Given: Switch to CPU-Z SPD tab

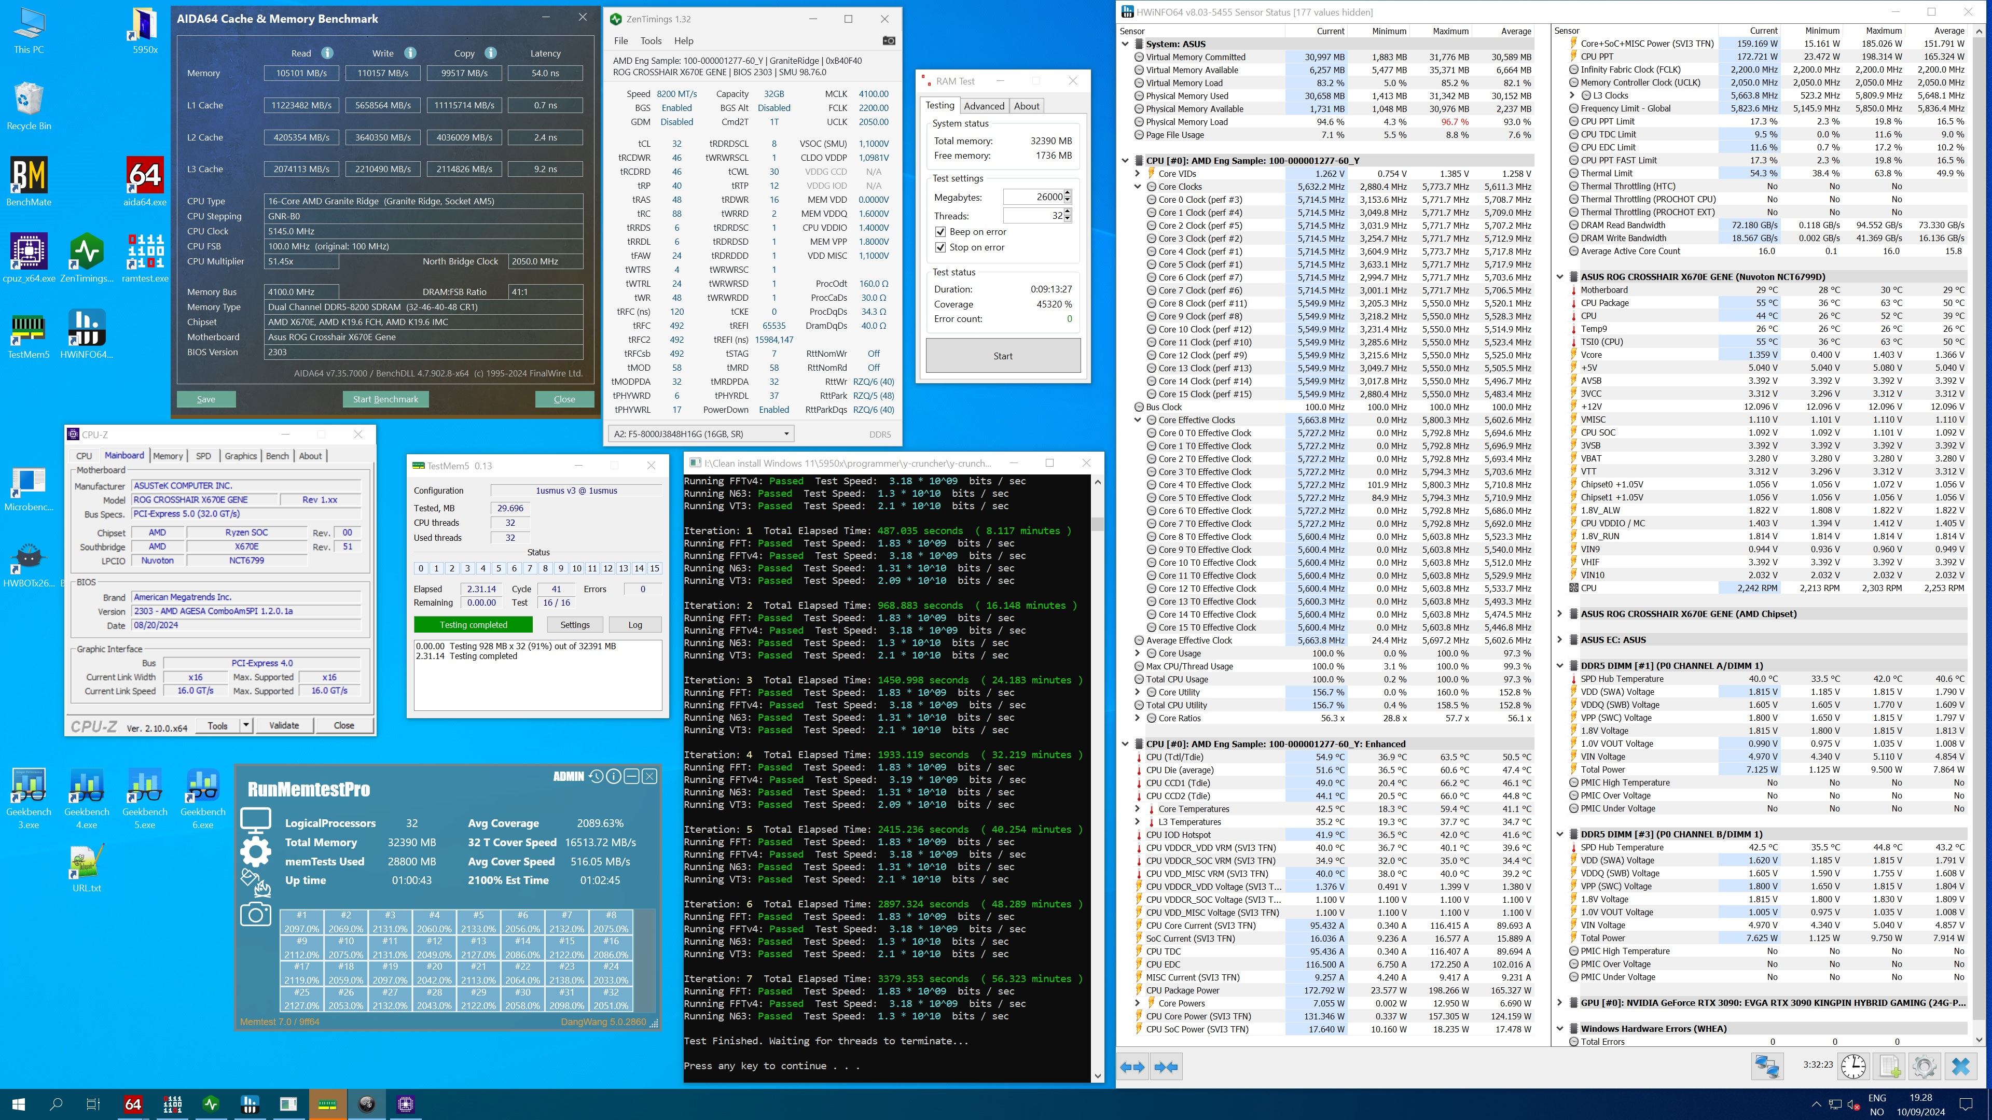Looking at the screenshot, I should [203, 456].
